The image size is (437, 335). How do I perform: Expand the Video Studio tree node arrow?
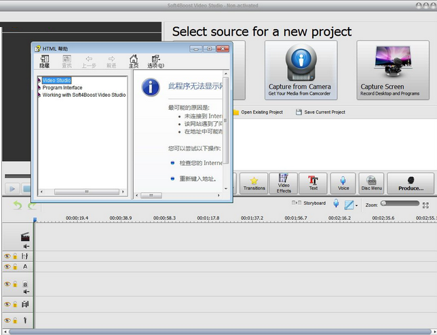[39, 81]
